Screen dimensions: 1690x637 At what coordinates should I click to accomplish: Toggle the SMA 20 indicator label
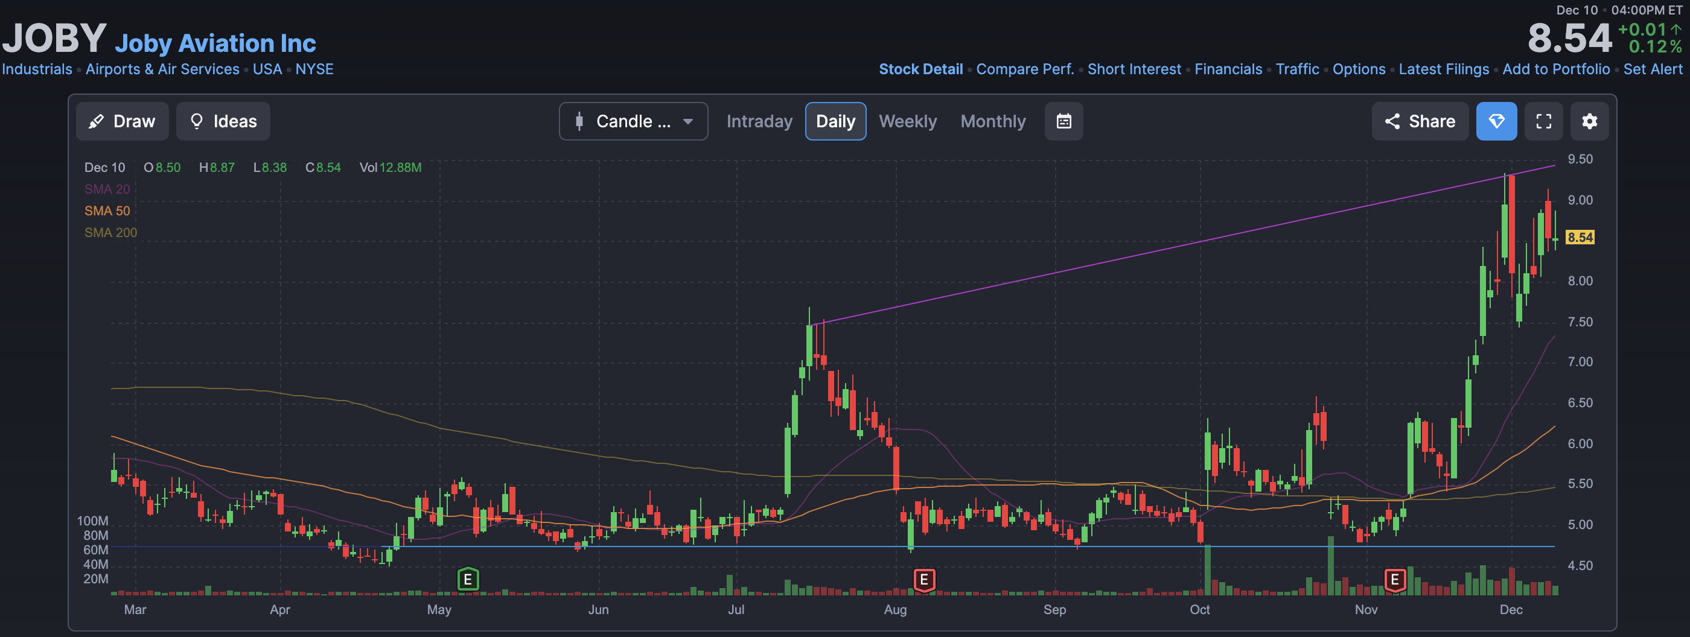pyautogui.click(x=107, y=189)
